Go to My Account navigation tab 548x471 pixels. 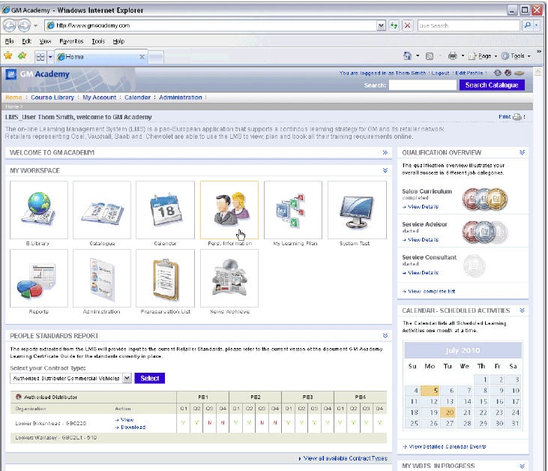tap(99, 97)
